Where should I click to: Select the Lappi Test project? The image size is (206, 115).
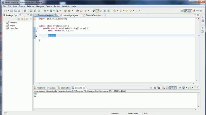14,28
